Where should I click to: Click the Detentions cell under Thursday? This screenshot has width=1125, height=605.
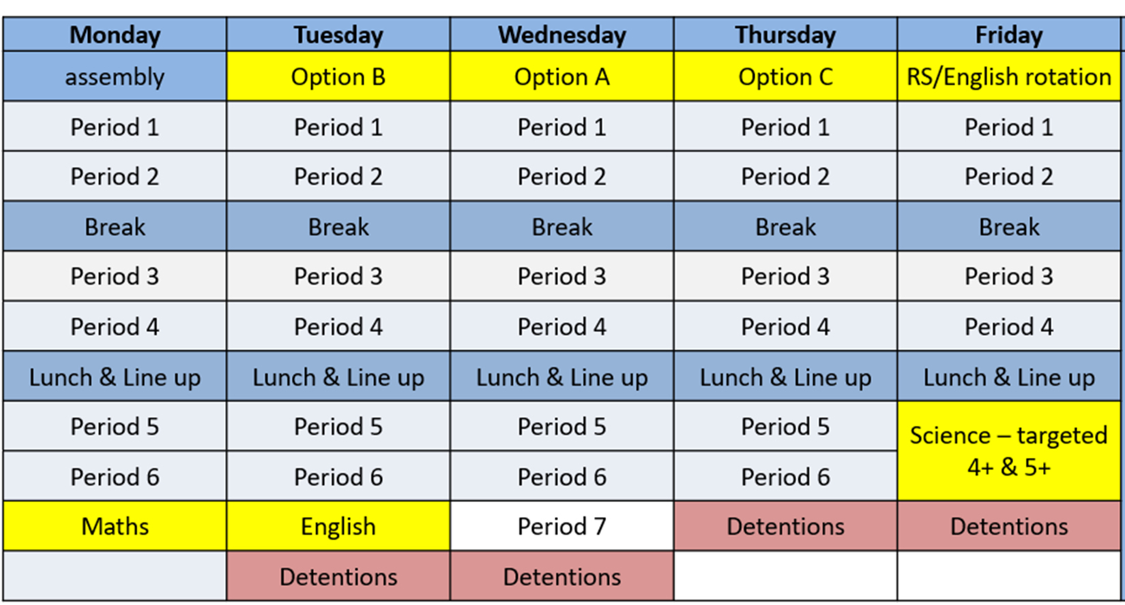785,526
